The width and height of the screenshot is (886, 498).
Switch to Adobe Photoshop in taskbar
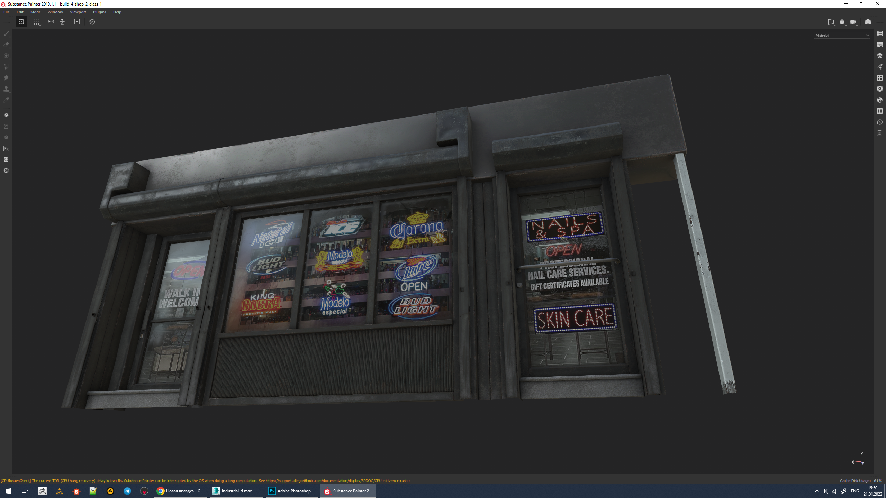point(292,491)
